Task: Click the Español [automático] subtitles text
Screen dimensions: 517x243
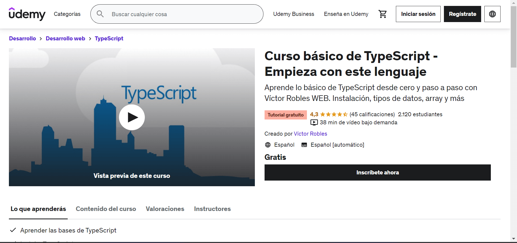Action: tap(337, 145)
